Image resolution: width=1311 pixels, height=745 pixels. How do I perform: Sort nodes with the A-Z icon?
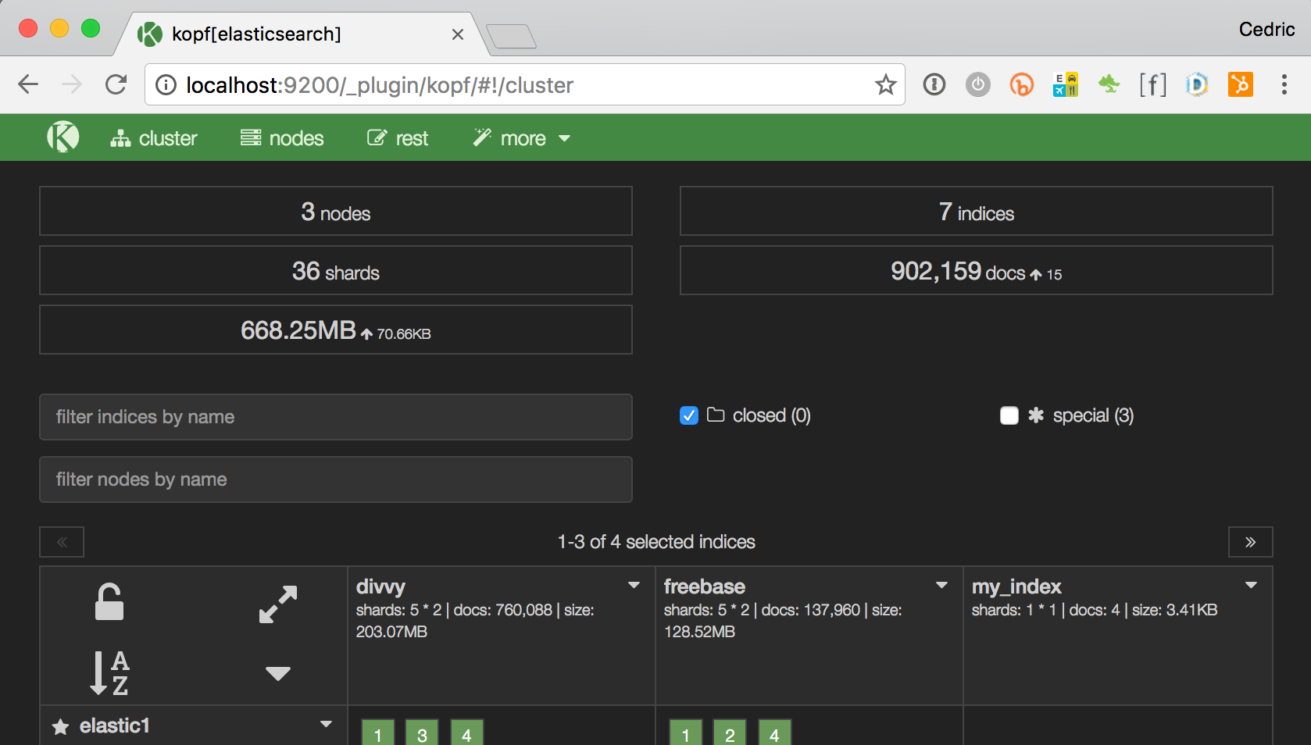(109, 673)
